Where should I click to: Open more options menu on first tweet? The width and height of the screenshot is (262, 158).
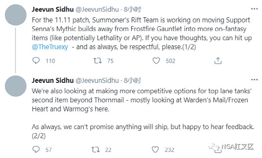[254, 9]
